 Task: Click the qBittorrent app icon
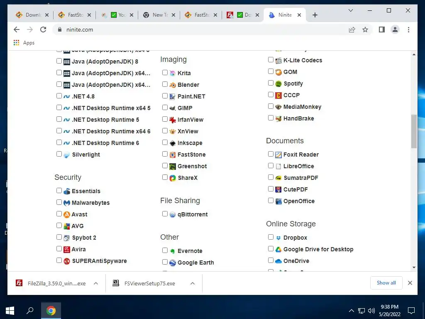click(173, 215)
